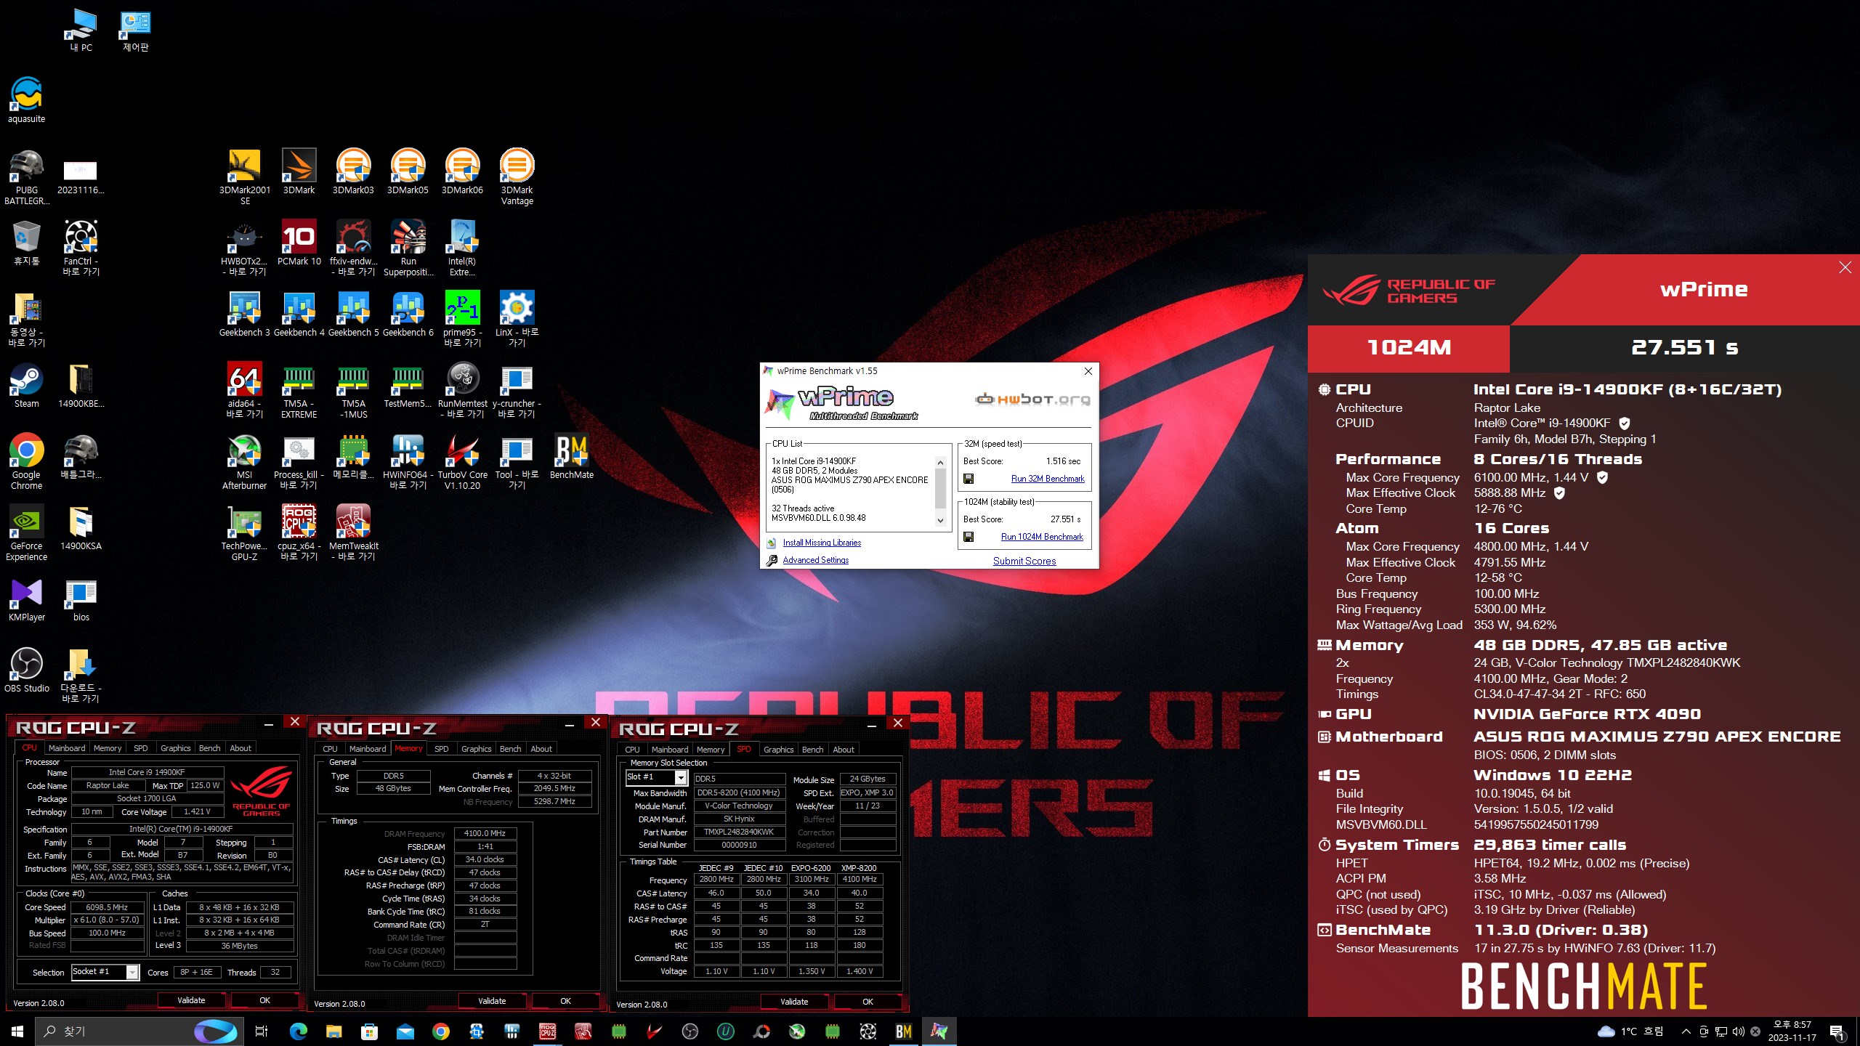Open BenchMate from the taskbar
Image resolution: width=1860 pixels, height=1046 pixels.
(x=903, y=1031)
